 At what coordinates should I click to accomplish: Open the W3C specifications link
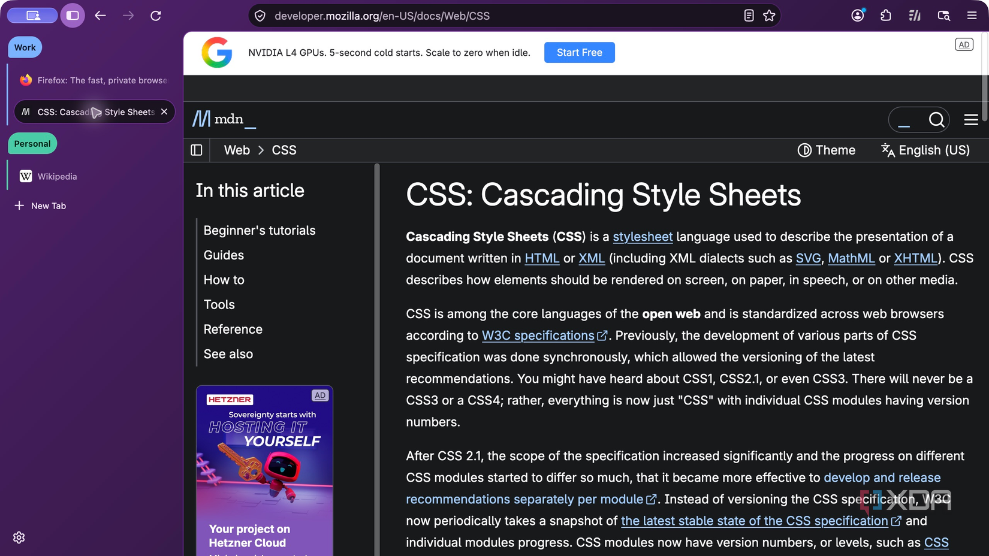(544, 336)
